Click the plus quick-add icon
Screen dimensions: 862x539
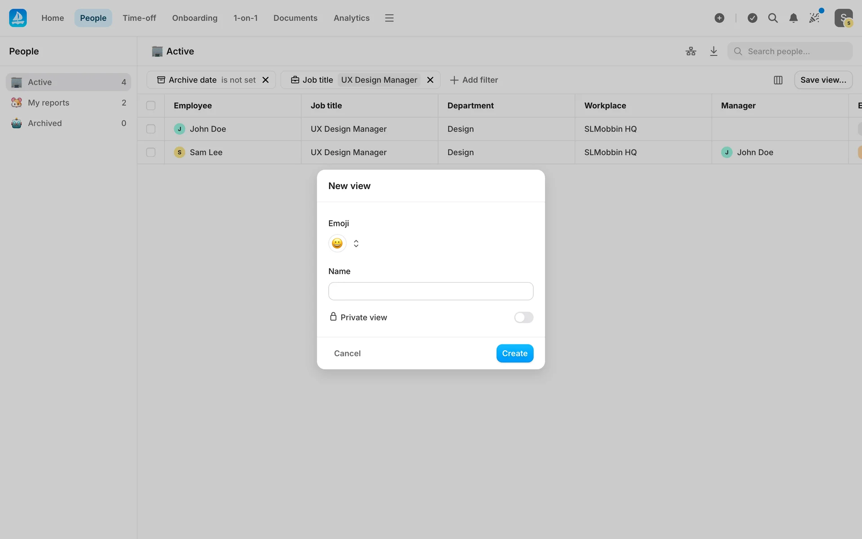click(719, 18)
